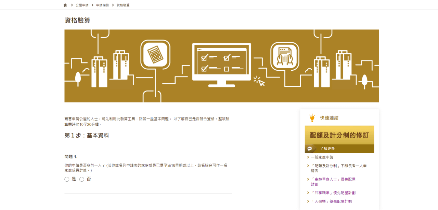Click 了解更多 button
The height and width of the screenshot is (210, 438).
pyautogui.click(x=339, y=149)
